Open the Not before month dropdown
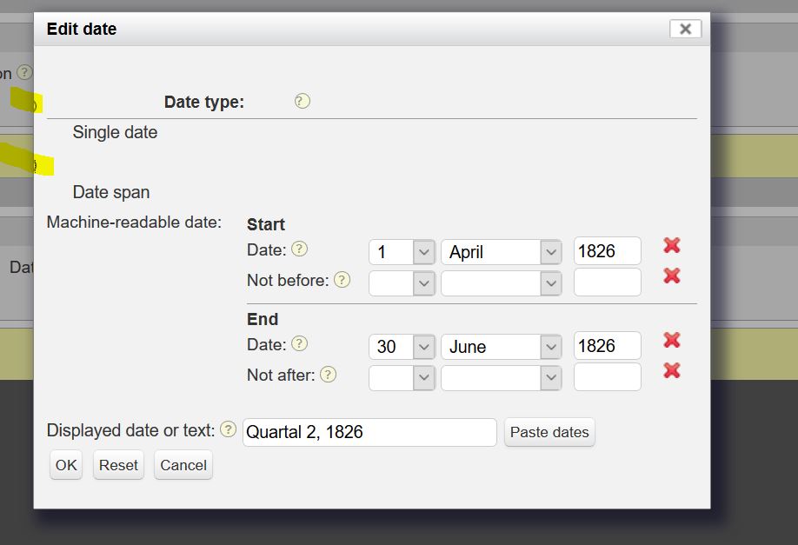Image resolution: width=798 pixels, height=545 pixels. click(502, 283)
